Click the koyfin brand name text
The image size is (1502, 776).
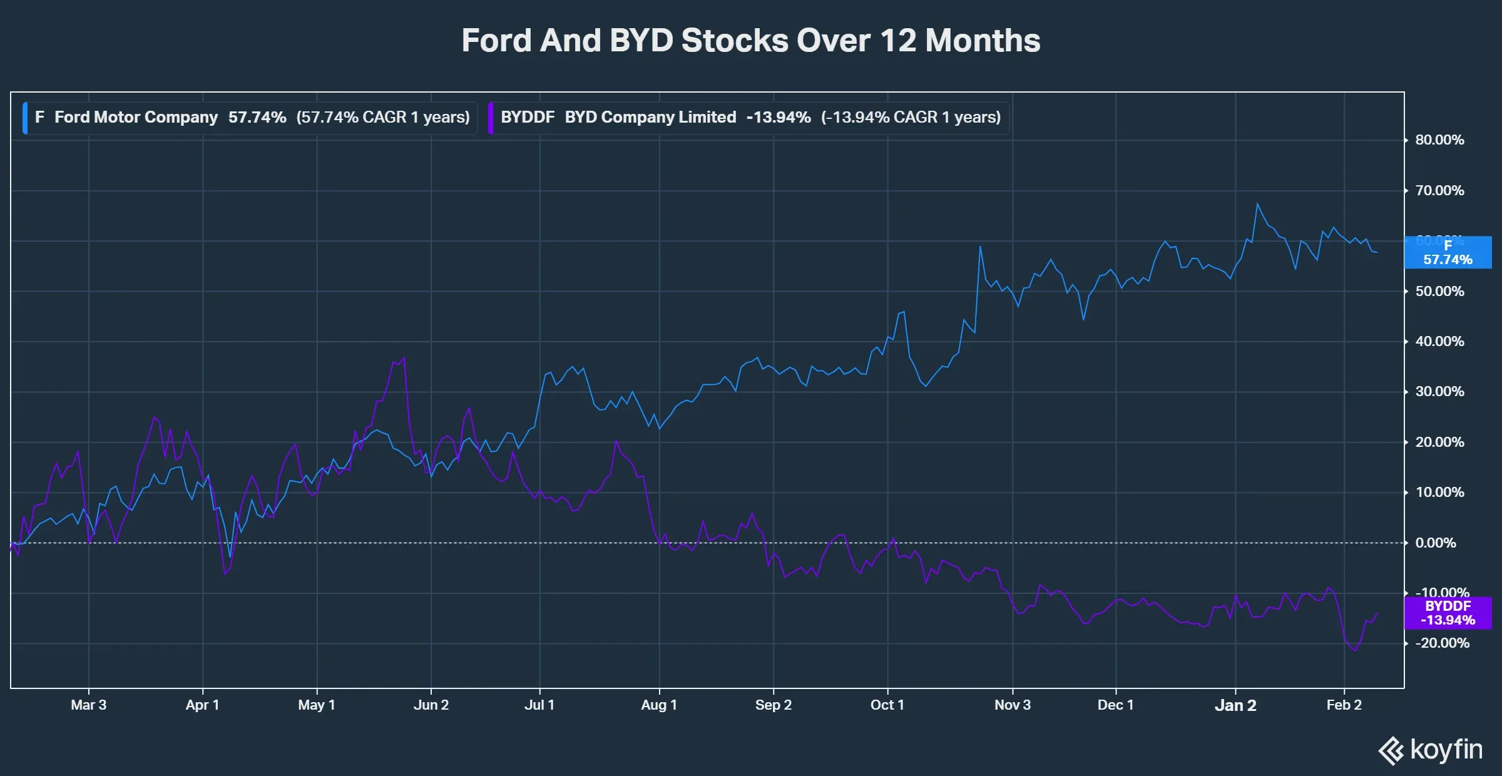tap(1446, 749)
